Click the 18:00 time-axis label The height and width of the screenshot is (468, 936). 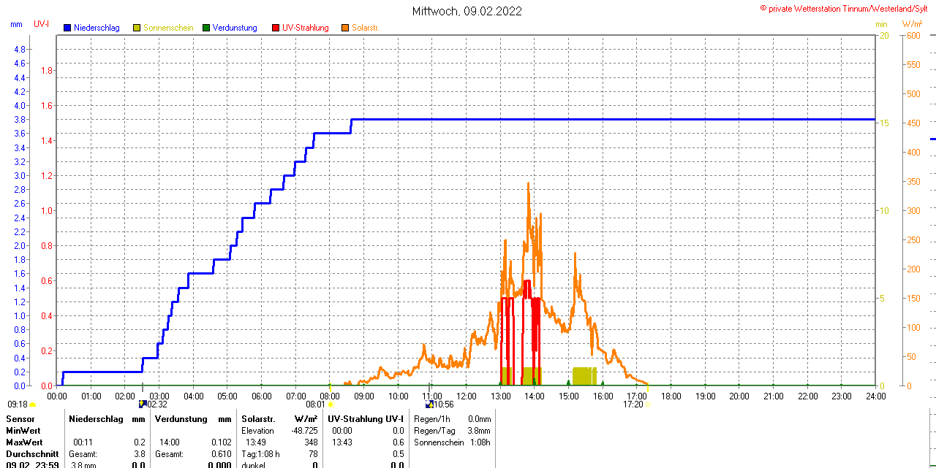tap(671, 396)
